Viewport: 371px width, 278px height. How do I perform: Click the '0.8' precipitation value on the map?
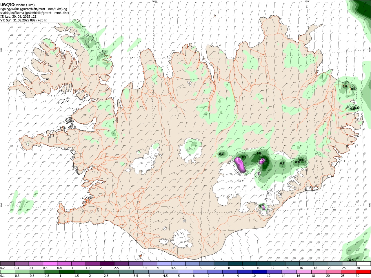(x=297, y=162)
